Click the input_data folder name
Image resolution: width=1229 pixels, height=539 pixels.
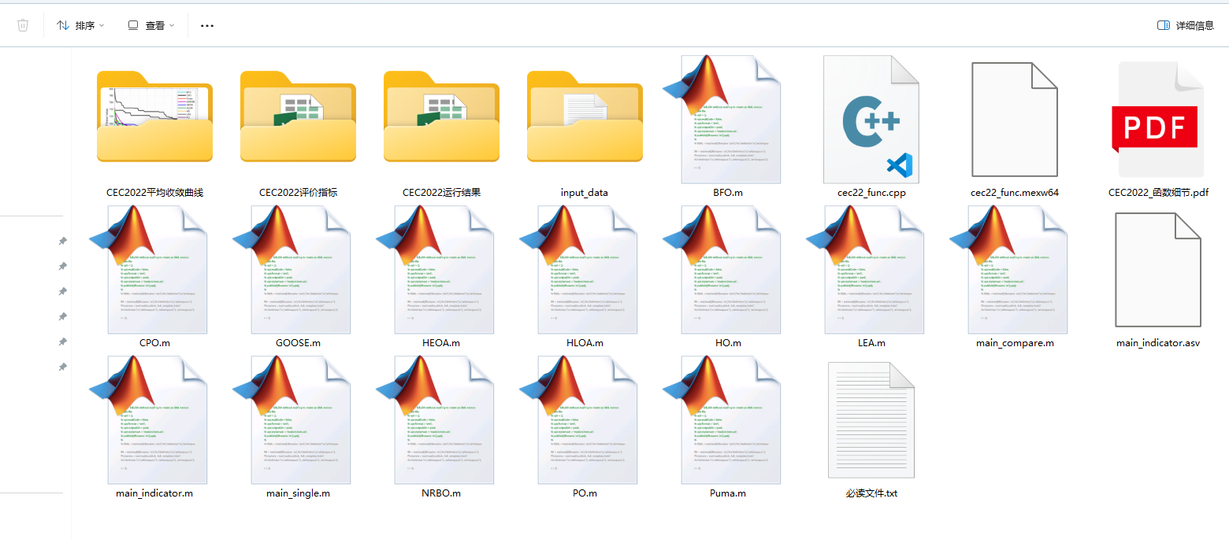585,192
